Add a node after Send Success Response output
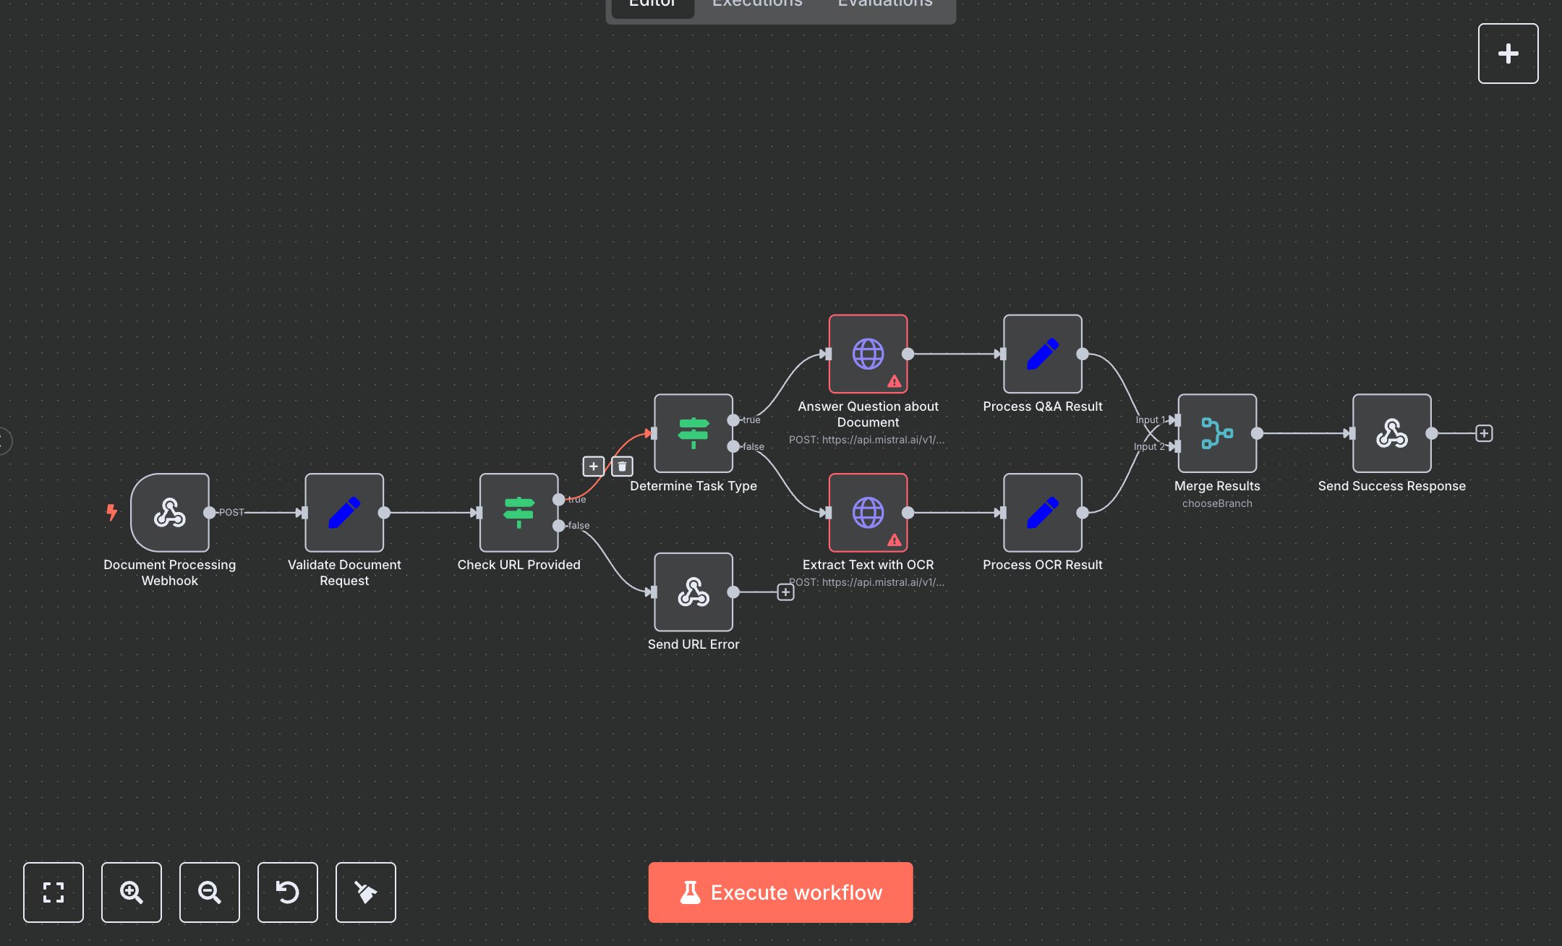 point(1483,433)
